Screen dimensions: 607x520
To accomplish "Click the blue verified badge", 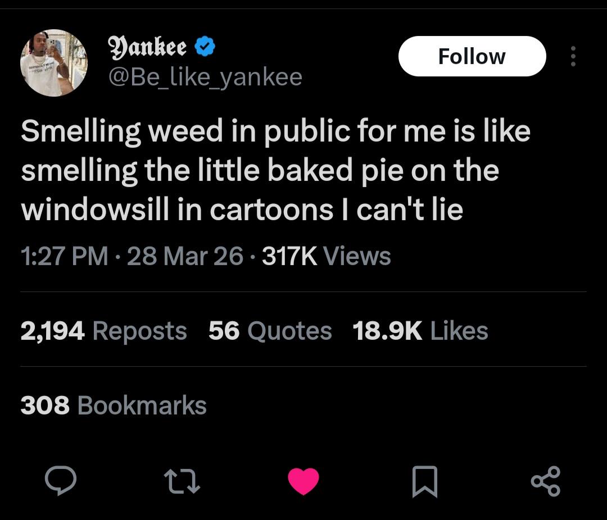I will click(x=205, y=48).
